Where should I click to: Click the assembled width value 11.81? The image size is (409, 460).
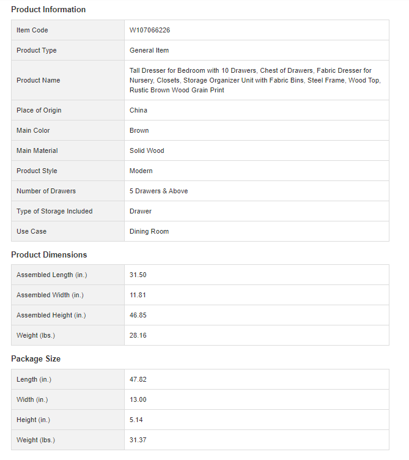click(138, 295)
